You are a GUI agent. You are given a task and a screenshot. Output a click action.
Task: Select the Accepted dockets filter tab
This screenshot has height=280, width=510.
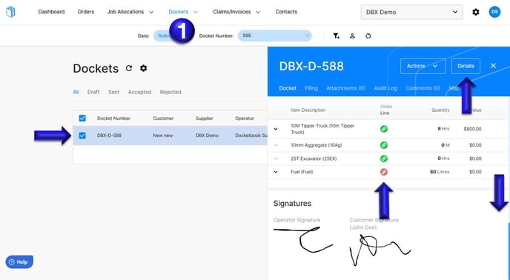coord(139,92)
